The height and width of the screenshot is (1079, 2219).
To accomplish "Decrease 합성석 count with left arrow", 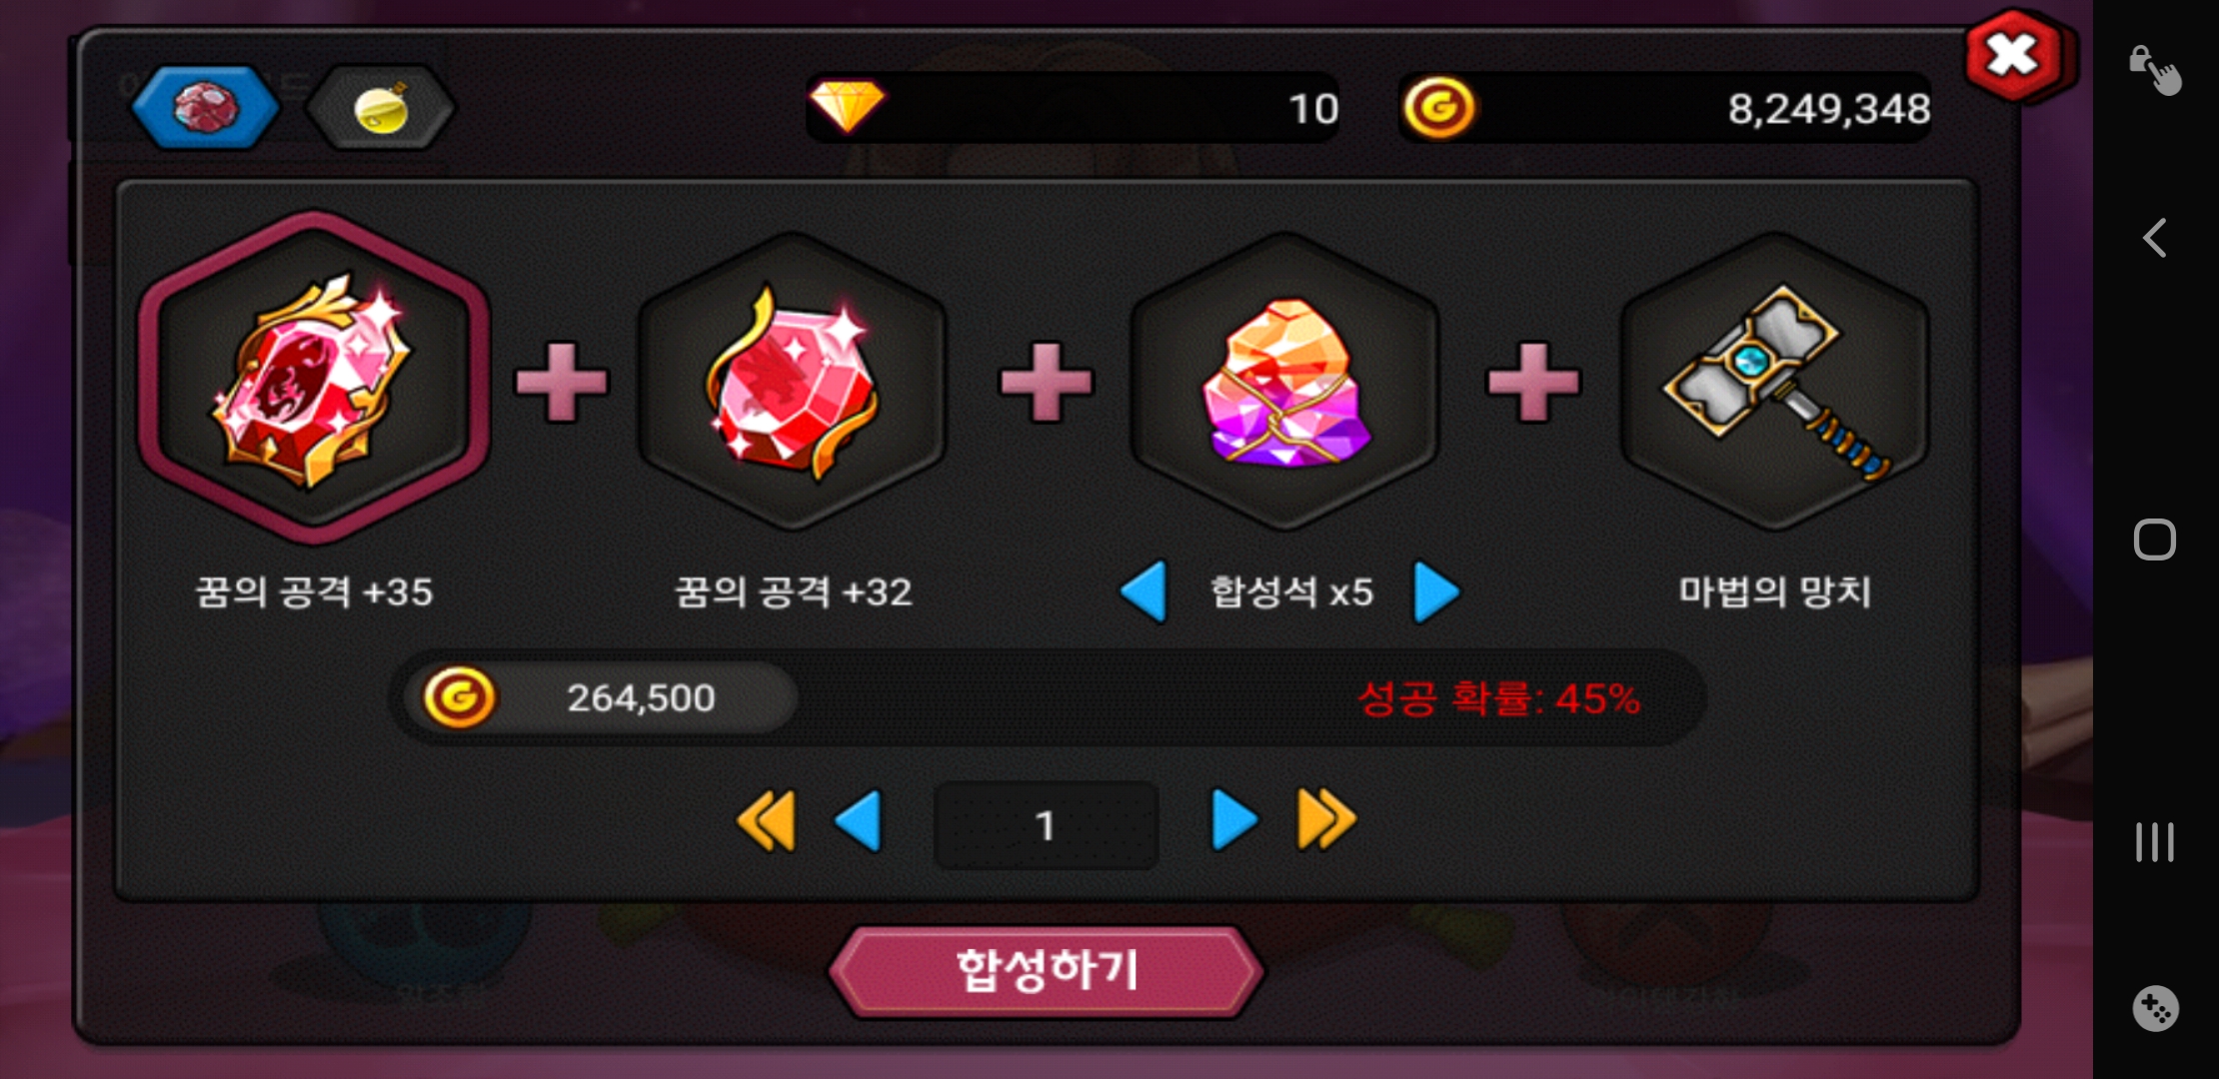I will click(x=1144, y=591).
